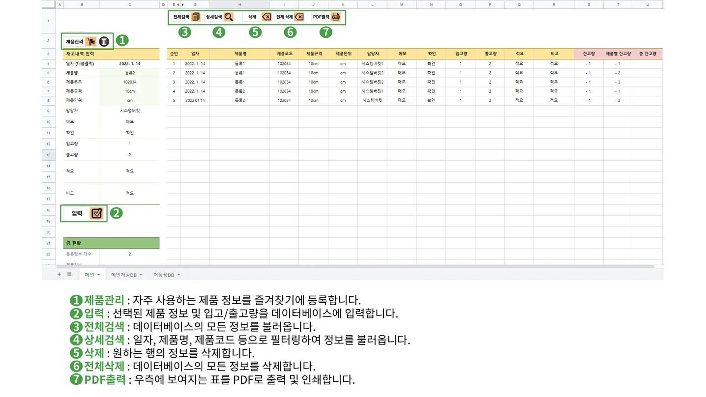Click the 출고량 table column header

(x=490, y=54)
